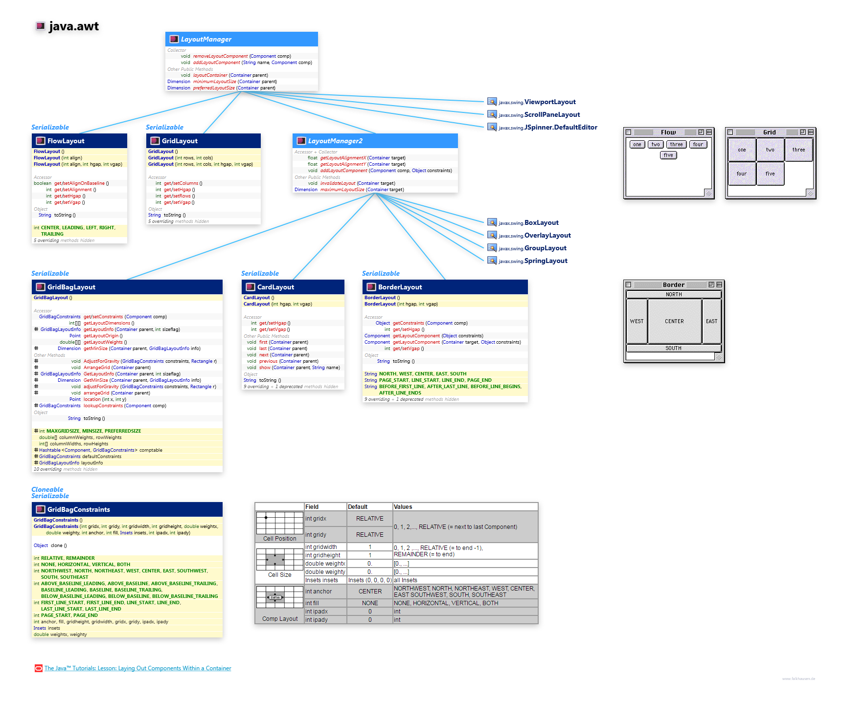
Task: Click the GridBagConstraints class icon
Action: tap(41, 509)
